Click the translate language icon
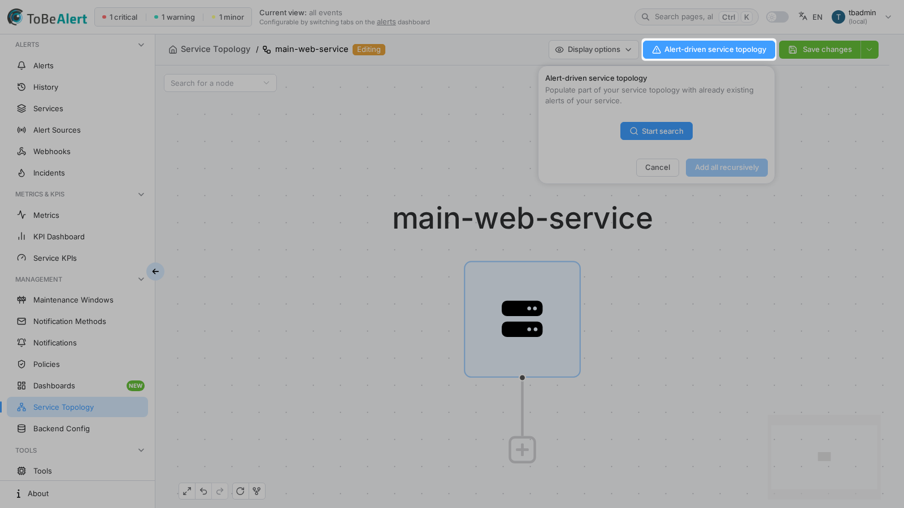Image resolution: width=904 pixels, height=508 pixels. (803, 16)
